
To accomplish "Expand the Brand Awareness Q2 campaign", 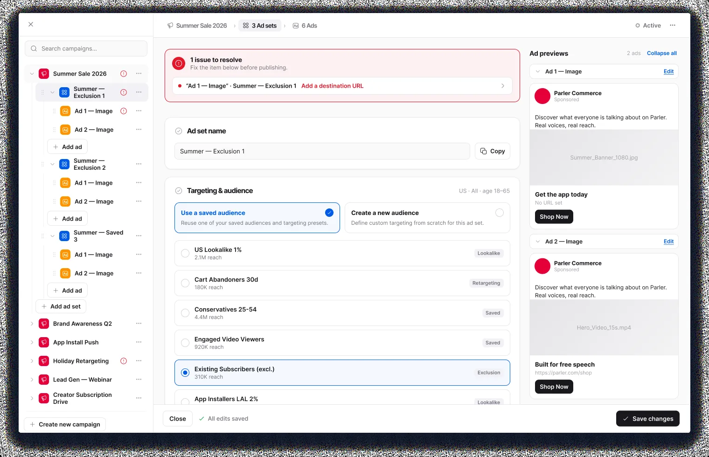I will click(32, 324).
